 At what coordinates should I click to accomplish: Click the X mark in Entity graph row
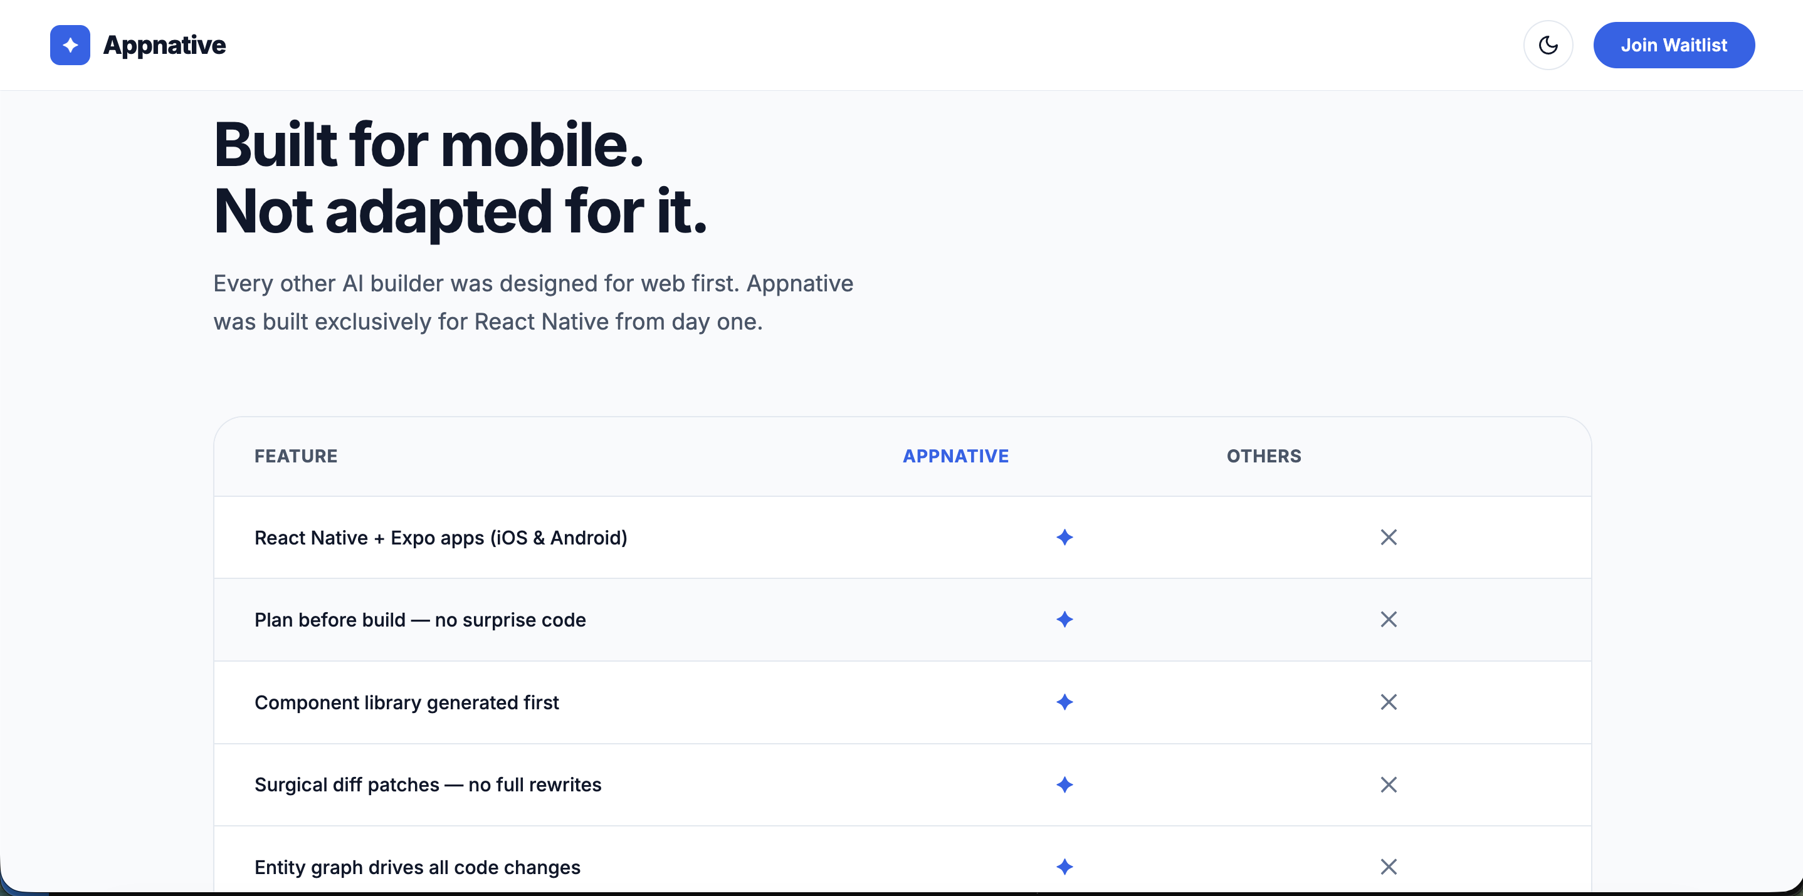click(x=1389, y=867)
